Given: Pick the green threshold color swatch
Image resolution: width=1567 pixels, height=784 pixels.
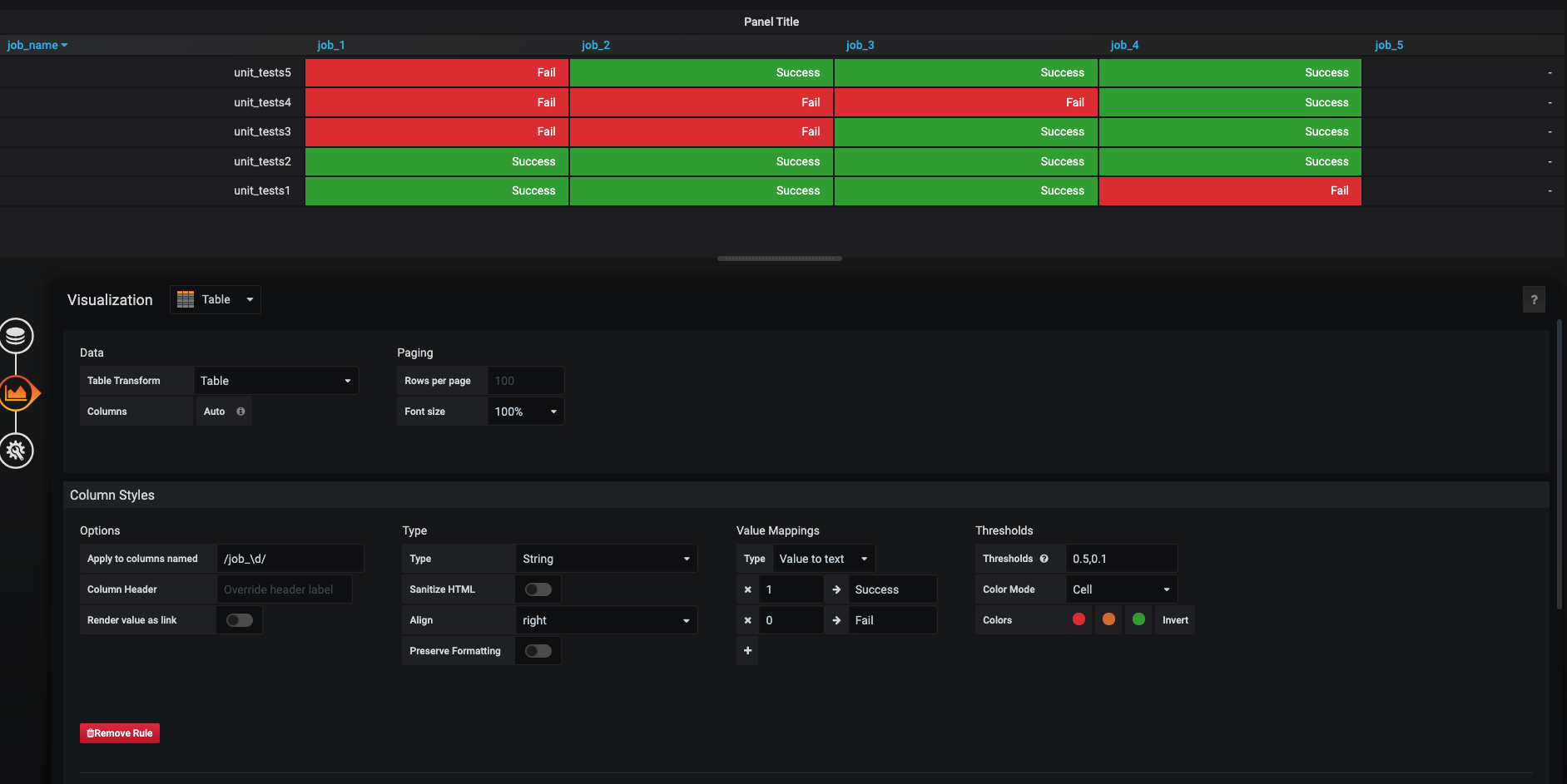Looking at the screenshot, I should coord(1138,619).
